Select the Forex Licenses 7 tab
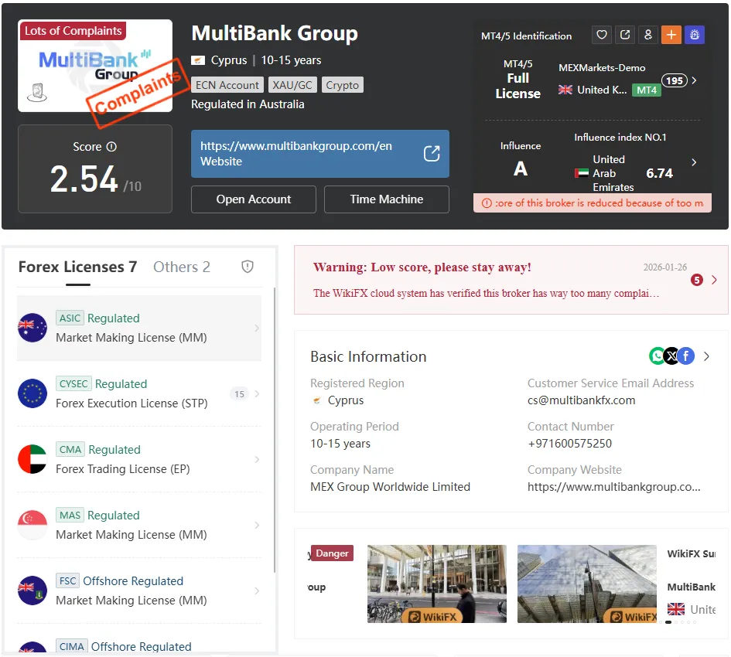The height and width of the screenshot is (657, 731). 78,267
